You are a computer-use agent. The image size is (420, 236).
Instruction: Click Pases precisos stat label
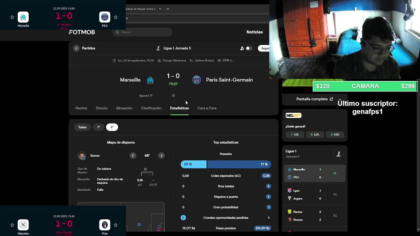226,228
